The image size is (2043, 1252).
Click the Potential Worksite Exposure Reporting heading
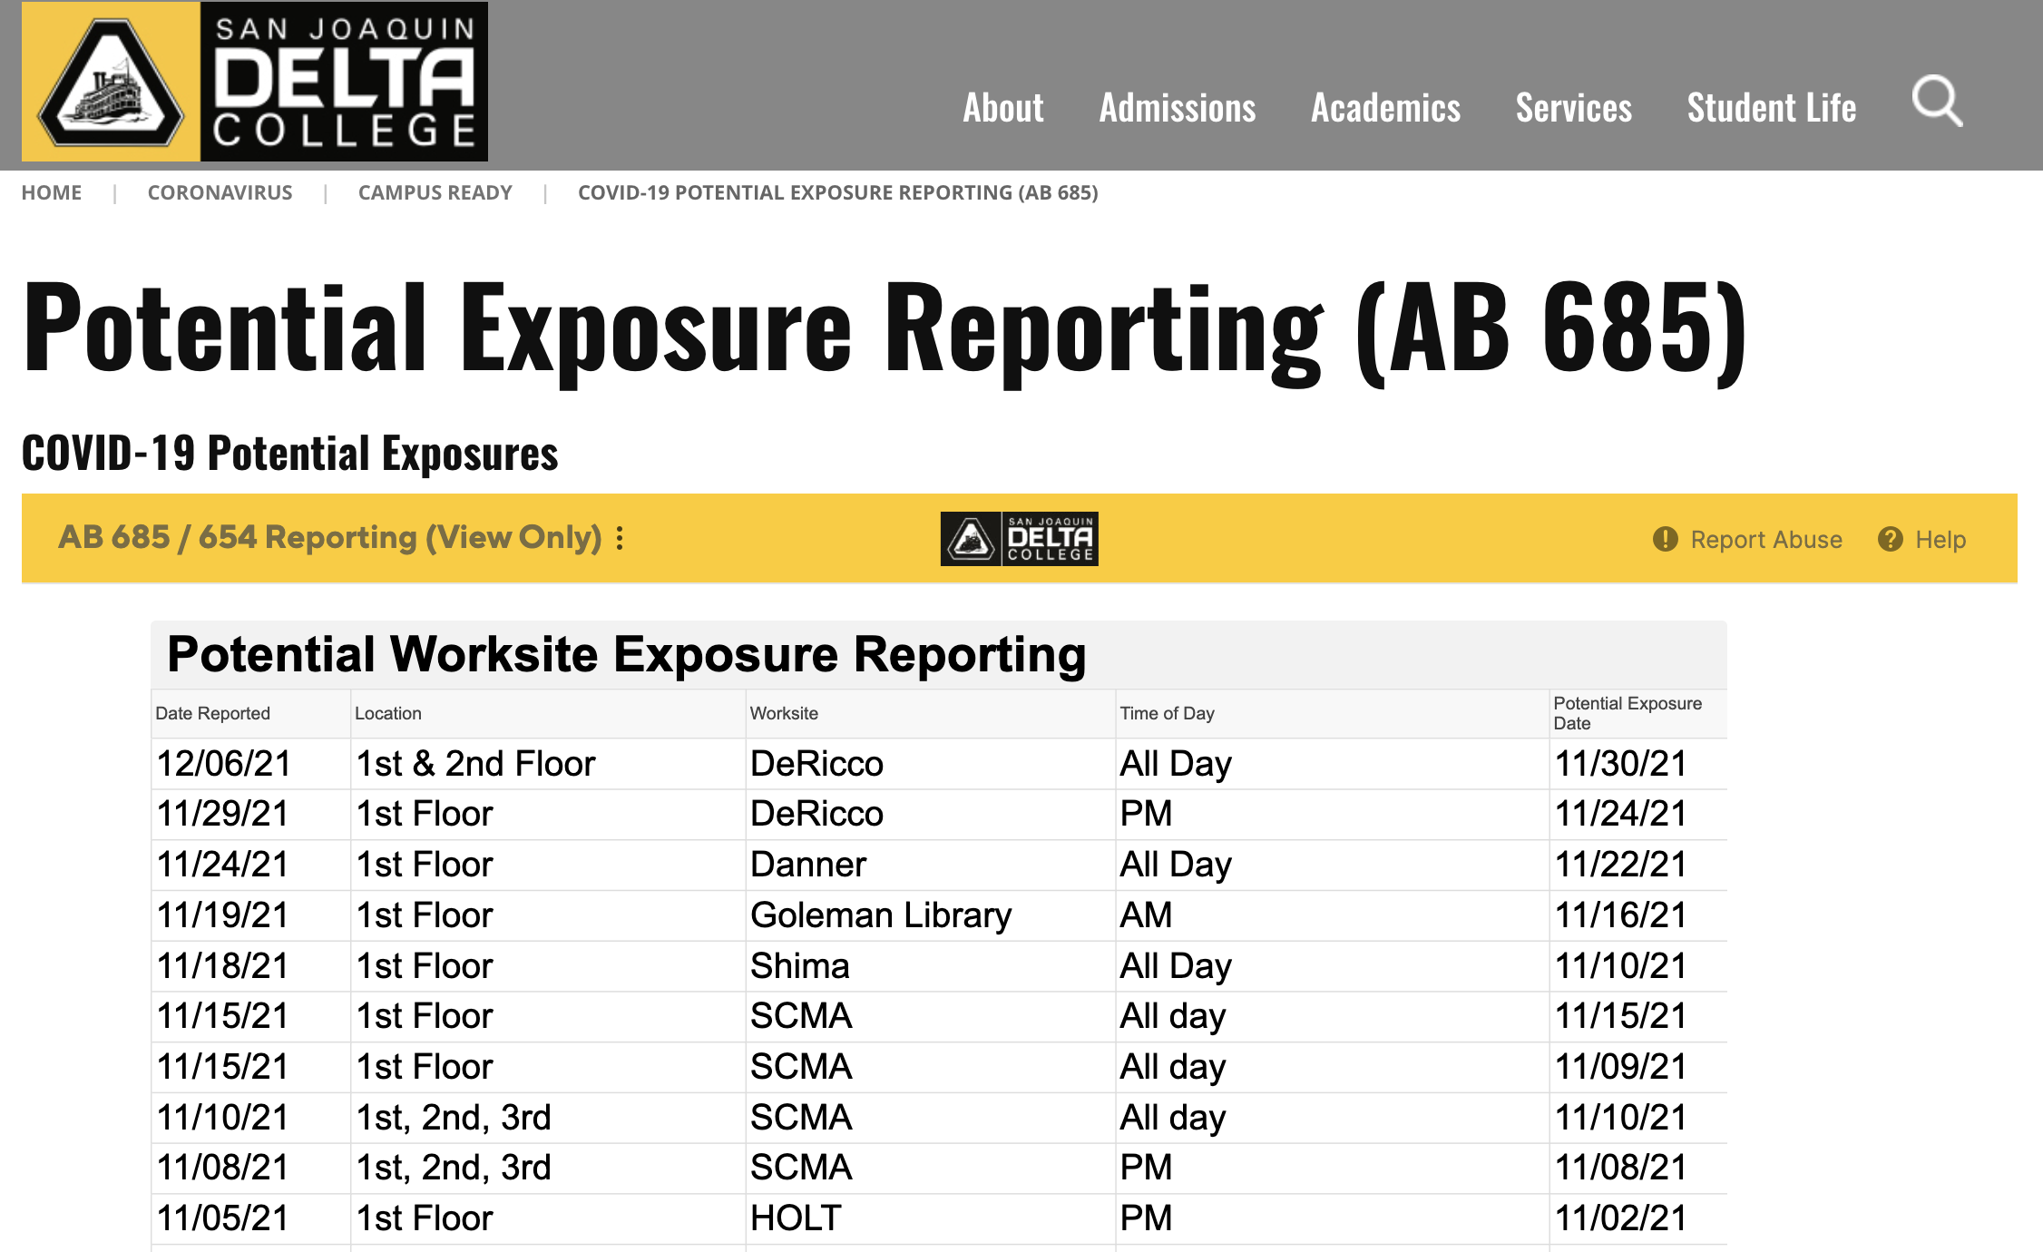627,654
